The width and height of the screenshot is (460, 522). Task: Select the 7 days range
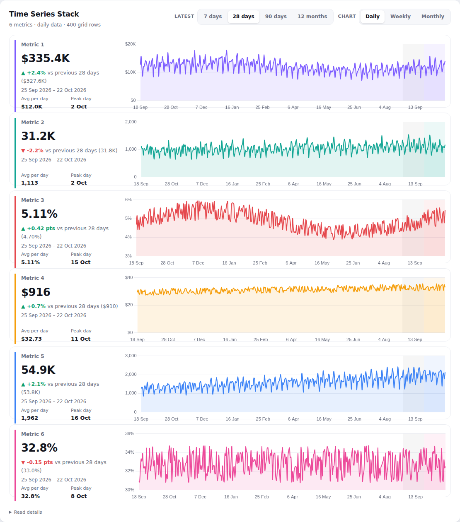coord(213,17)
